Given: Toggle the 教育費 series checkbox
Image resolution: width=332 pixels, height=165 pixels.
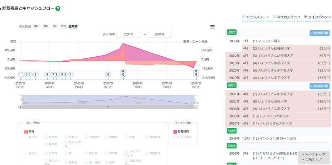Looking at the screenshot, I should (106, 153).
